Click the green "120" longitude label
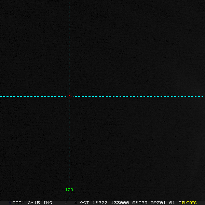Image resolution: width=205 pixels, height=205 pixels. (x=69, y=190)
